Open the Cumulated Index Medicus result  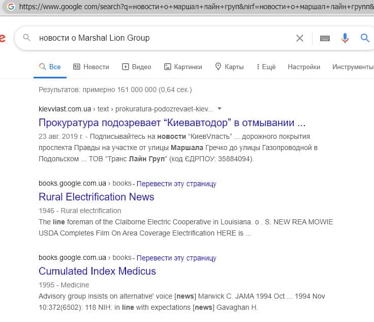point(97,271)
